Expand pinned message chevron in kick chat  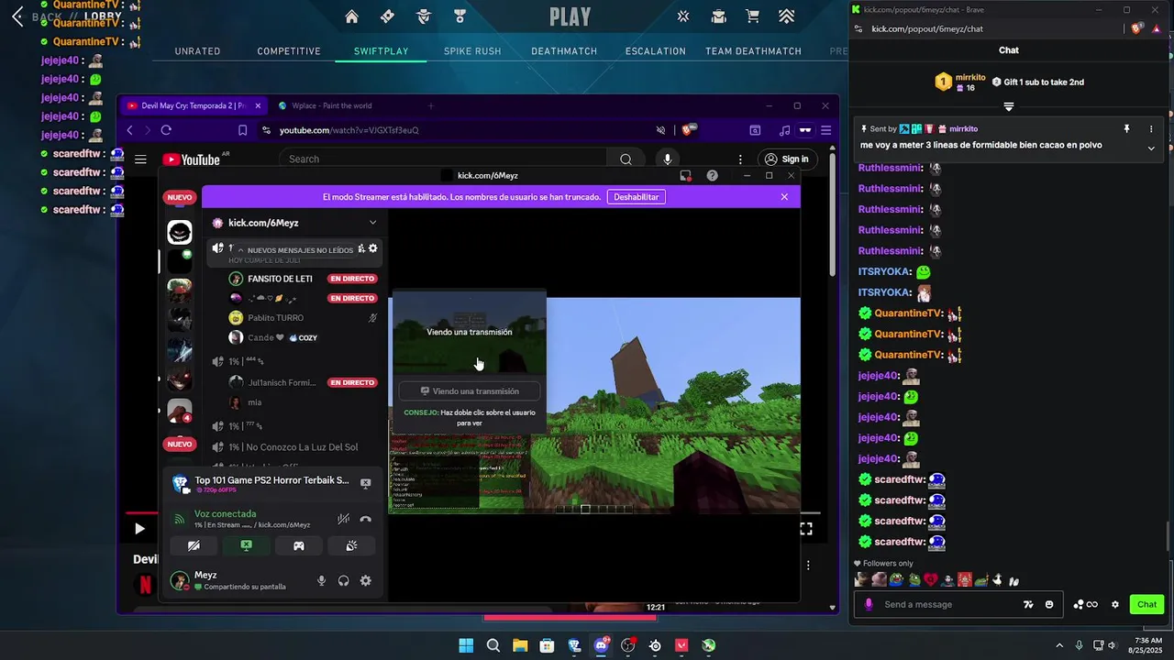point(1151,148)
